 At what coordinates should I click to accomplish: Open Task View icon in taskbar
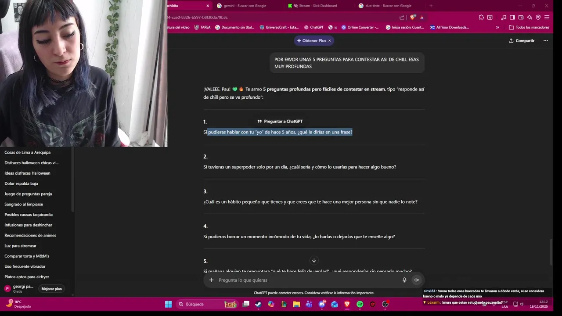(x=246, y=304)
